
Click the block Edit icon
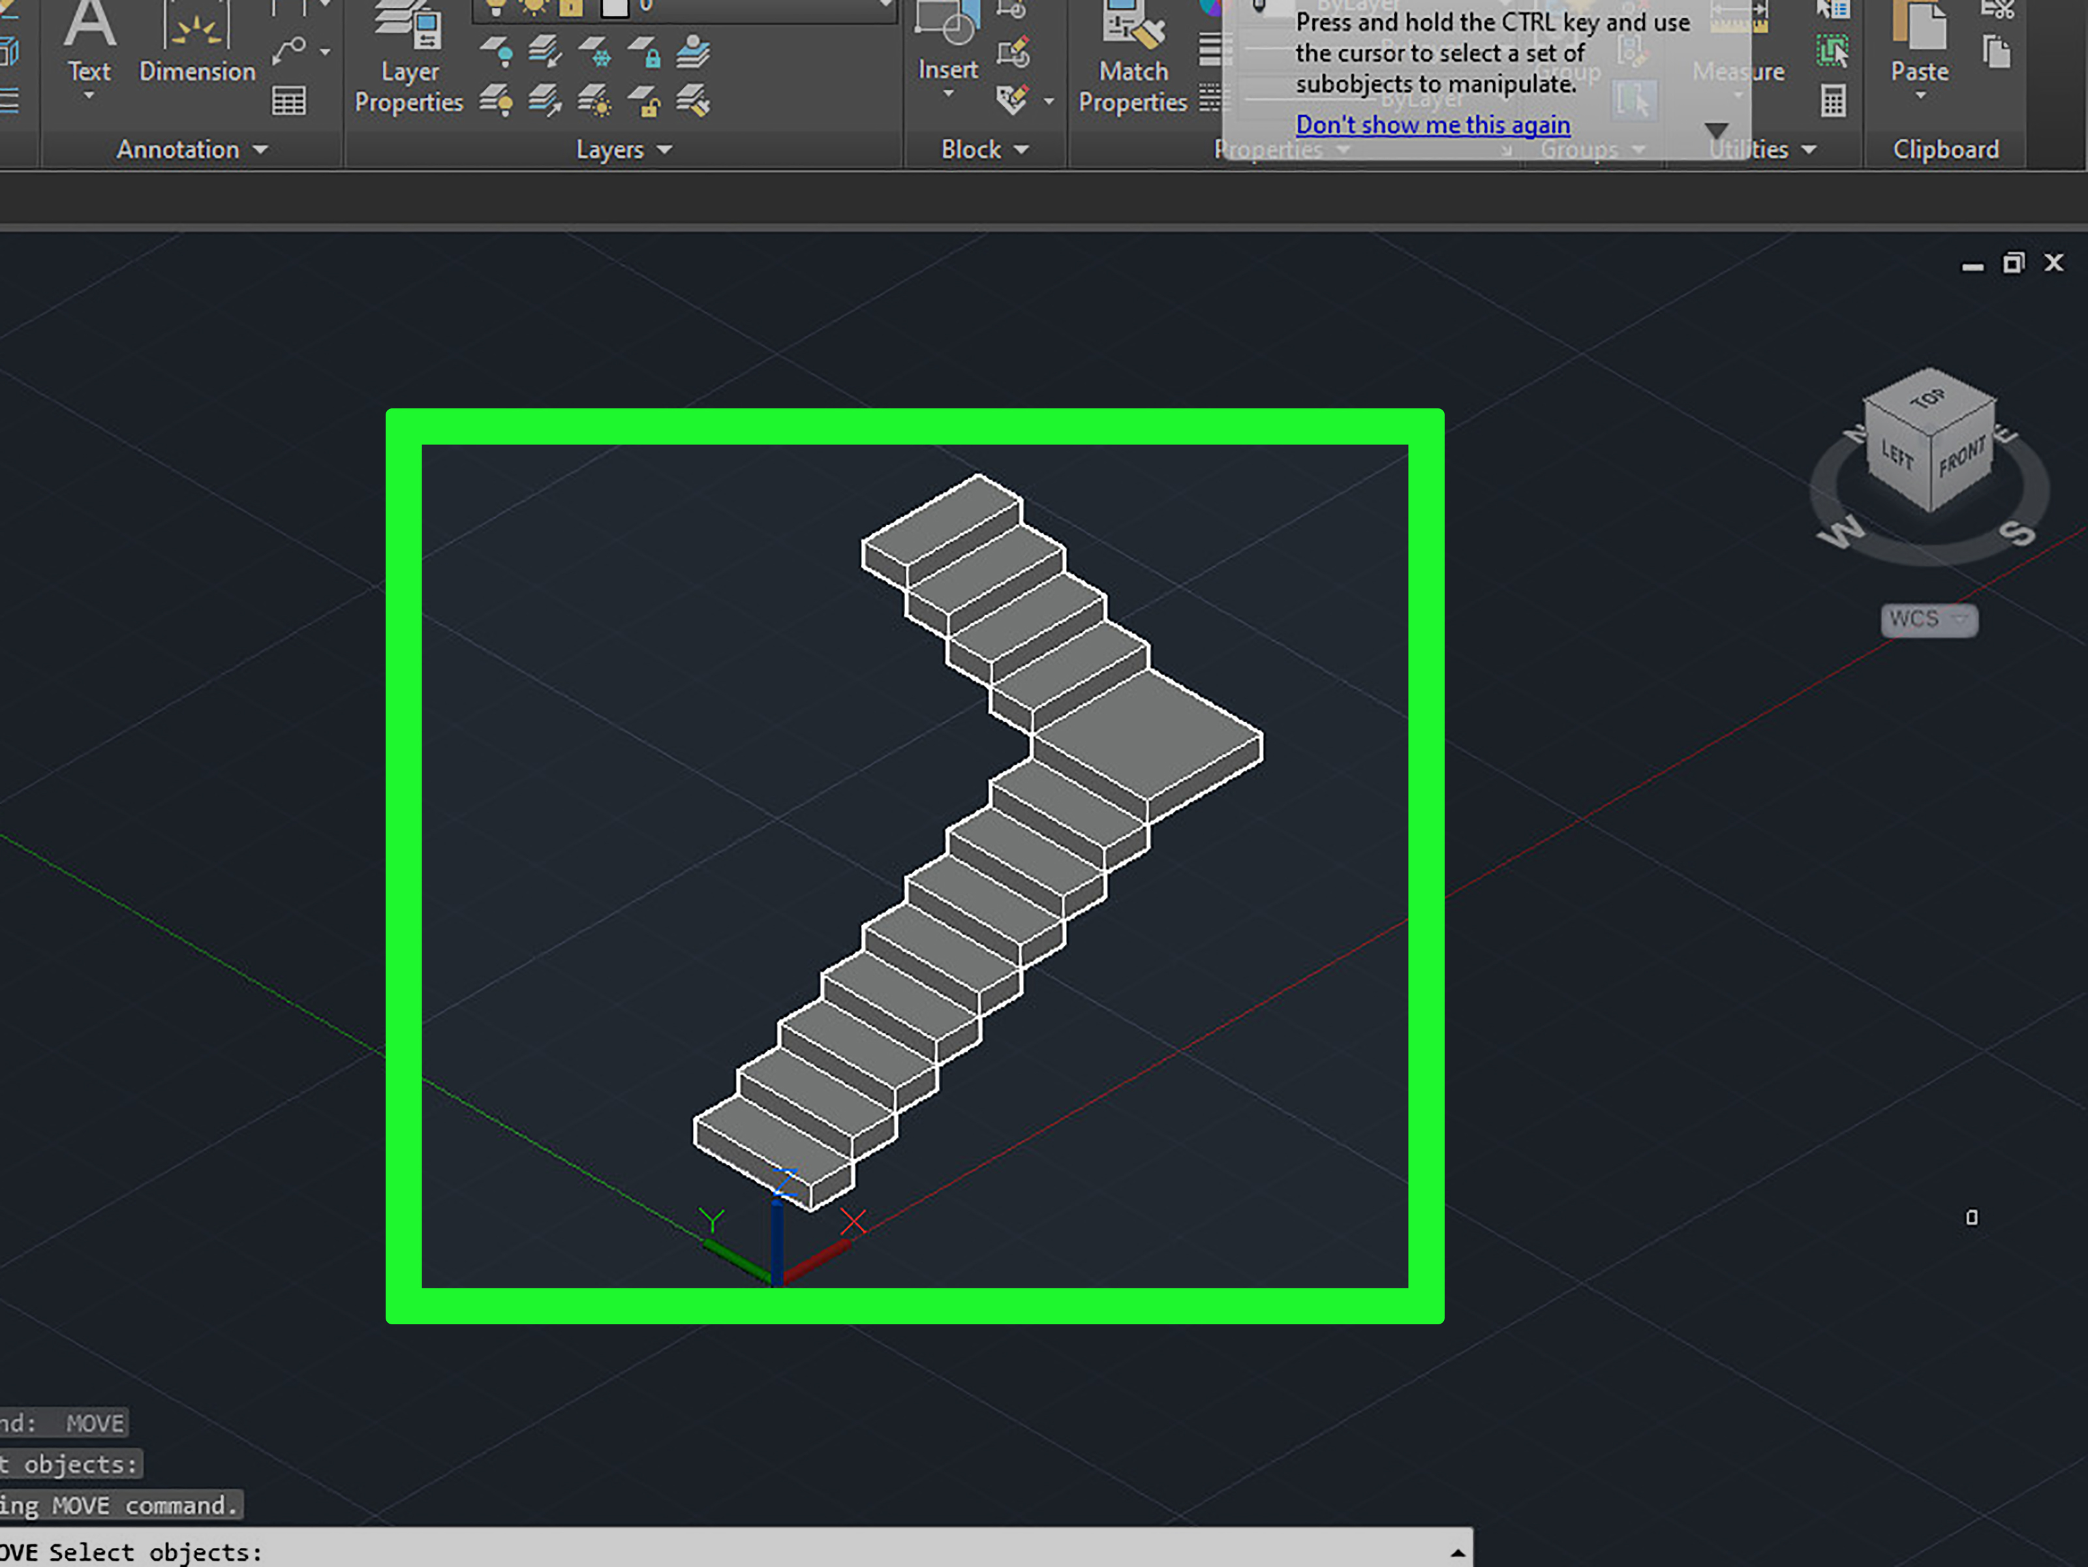[x=1013, y=52]
